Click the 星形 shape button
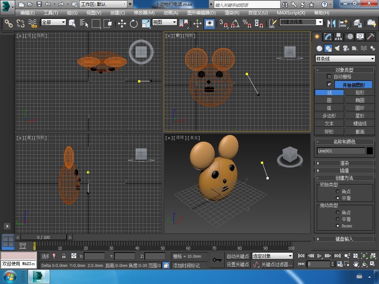 tap(360, 116)
